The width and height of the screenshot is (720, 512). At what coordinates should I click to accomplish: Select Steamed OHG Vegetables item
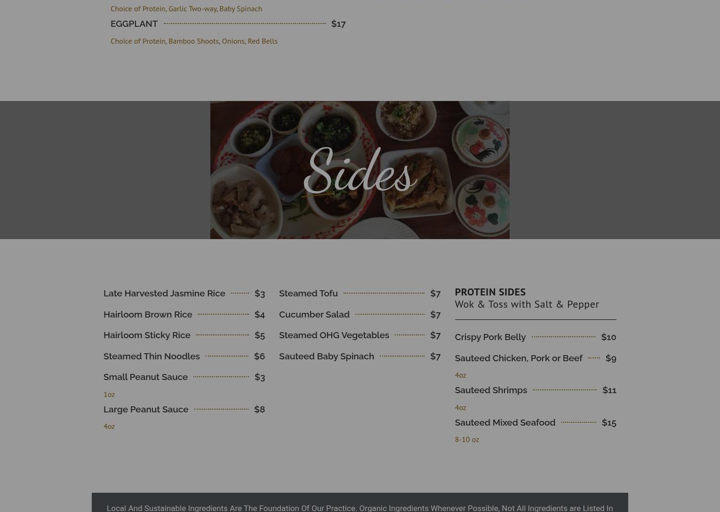click(334, 335)
